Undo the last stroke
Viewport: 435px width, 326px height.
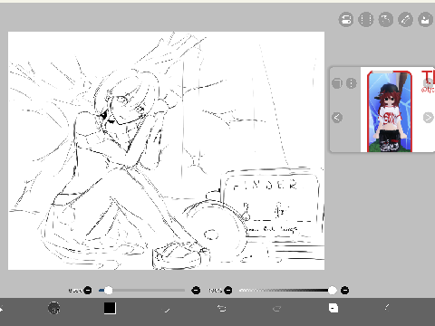click(221, 308)
